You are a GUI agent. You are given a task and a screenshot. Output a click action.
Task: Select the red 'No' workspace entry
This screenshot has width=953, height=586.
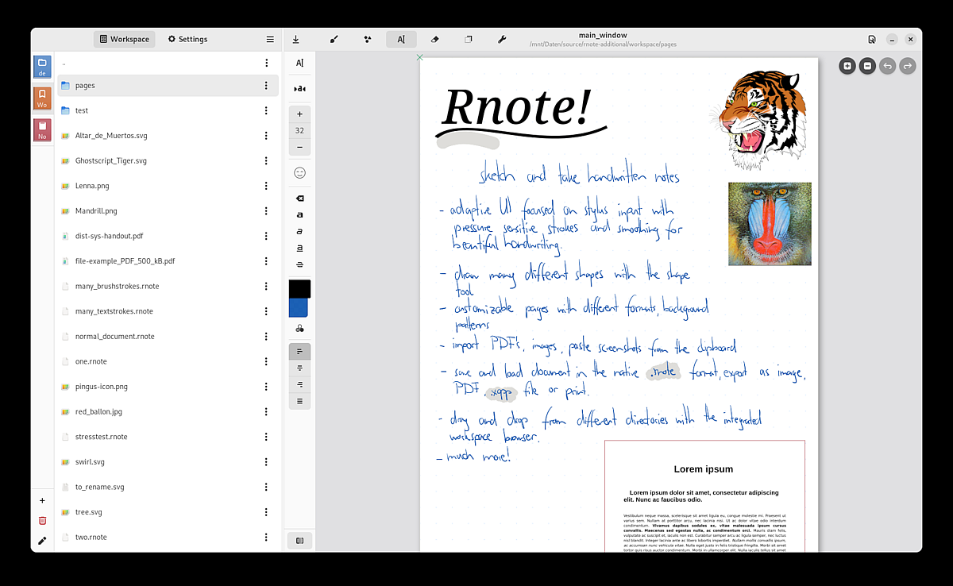coord(42,130)
